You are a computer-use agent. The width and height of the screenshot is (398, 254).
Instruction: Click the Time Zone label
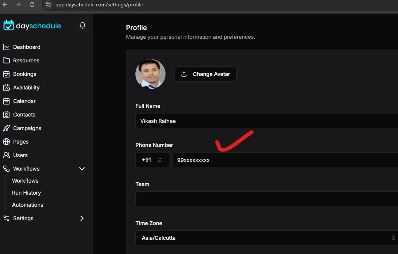pos(149,223)
